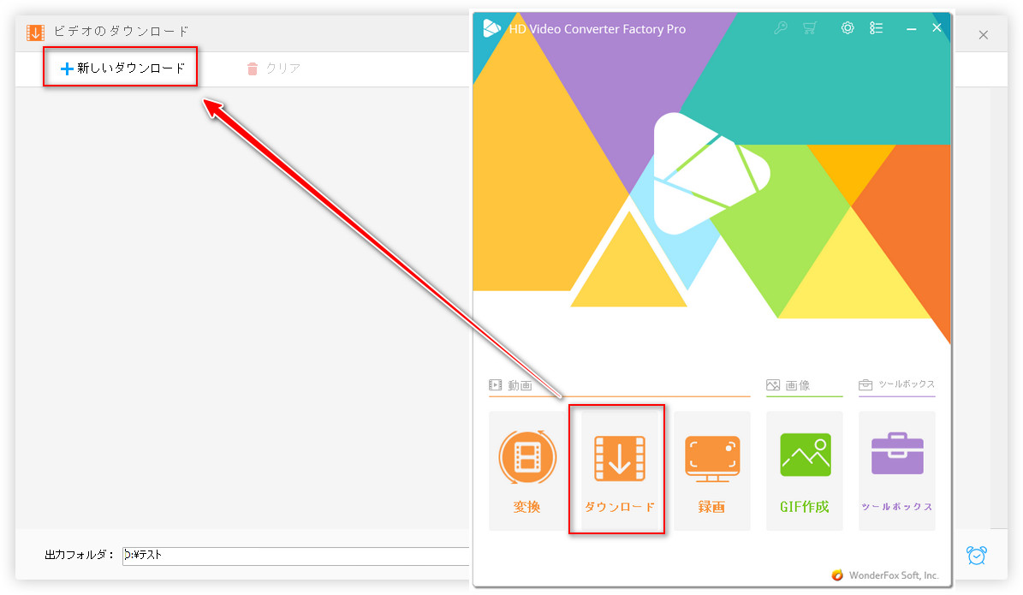Open the 変換 converter module

point(527,470)
